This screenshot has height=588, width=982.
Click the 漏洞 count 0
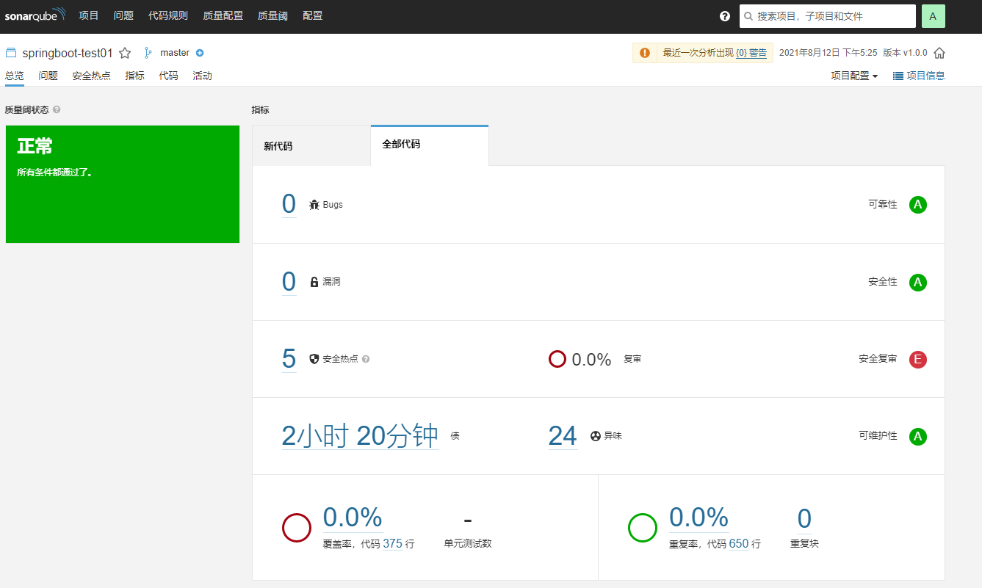tap(289, 281)
